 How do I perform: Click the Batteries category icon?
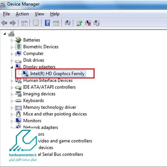coord(18,40)
